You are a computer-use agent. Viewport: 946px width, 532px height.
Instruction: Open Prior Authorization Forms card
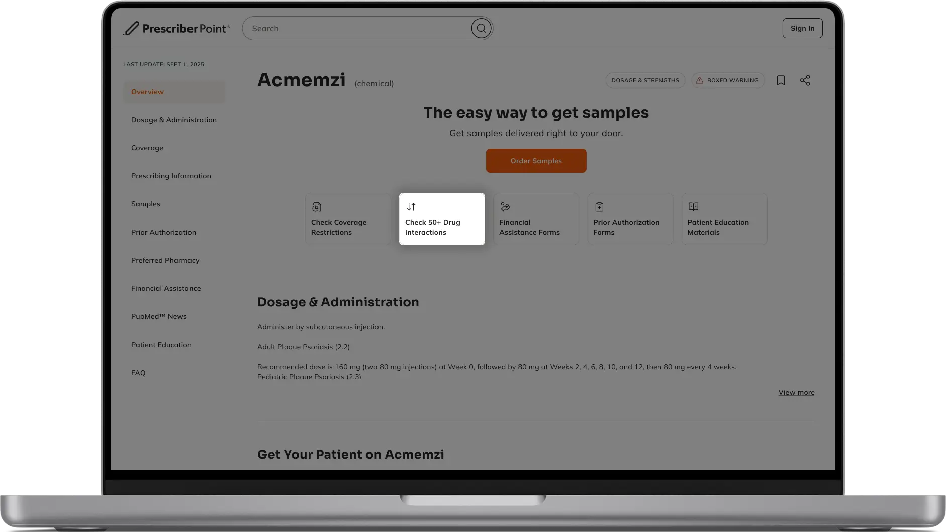(630, 219)
